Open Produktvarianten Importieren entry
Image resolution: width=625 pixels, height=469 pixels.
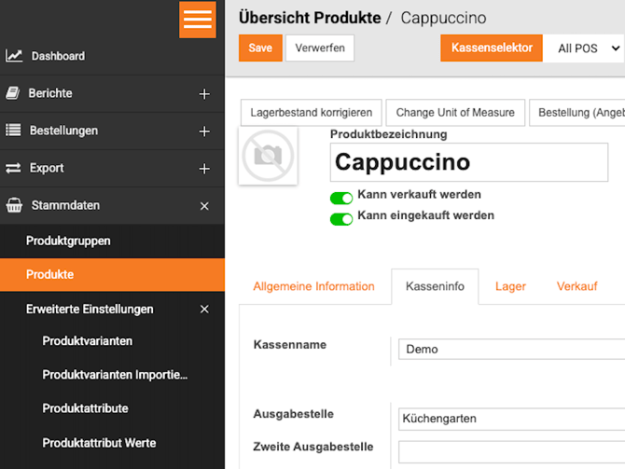tap(115, 375)
